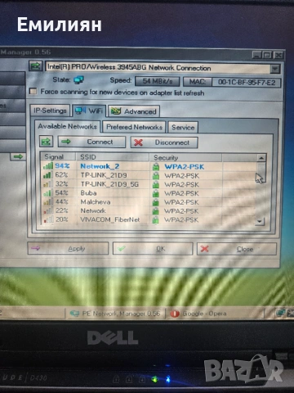Click the 20% signal strength icon

[48, 219]
